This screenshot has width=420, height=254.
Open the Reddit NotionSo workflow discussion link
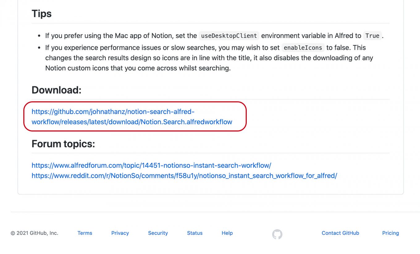pos(184,176)
